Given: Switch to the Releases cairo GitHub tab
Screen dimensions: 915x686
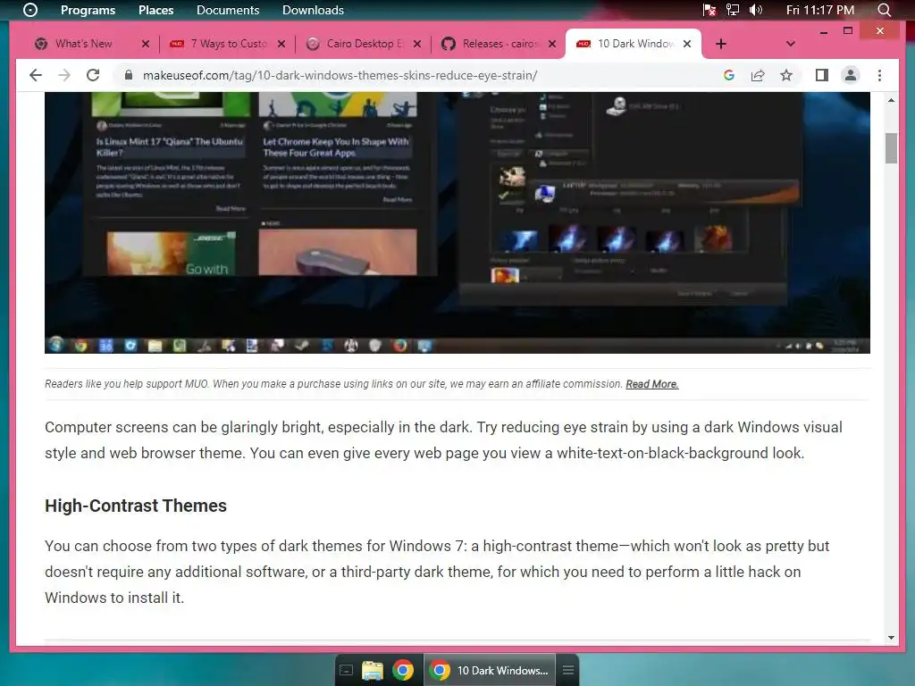Looking at the screenshot, I should coord(499,44).
